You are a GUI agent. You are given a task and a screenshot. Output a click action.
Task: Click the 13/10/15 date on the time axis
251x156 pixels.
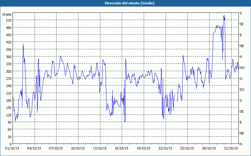pos(100,149)
